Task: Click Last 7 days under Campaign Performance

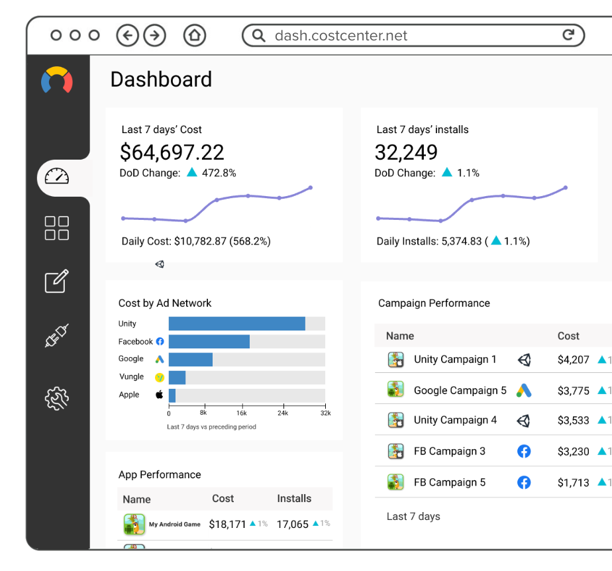Action: pos(413,517)
